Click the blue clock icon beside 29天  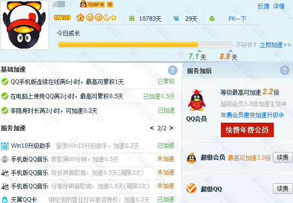[x=176, y=18]
